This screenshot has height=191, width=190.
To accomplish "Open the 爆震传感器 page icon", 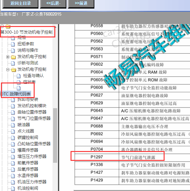I will (x=13, y=150).
